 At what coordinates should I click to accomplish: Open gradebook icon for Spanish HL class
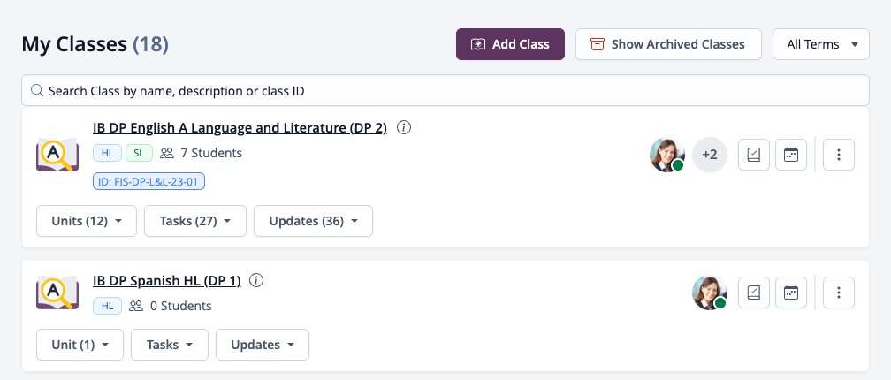click(753, 293)
